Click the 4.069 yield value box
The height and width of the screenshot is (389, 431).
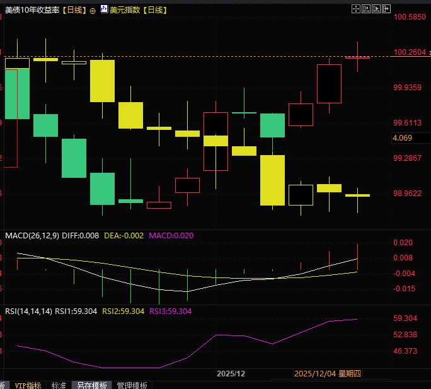411,138
